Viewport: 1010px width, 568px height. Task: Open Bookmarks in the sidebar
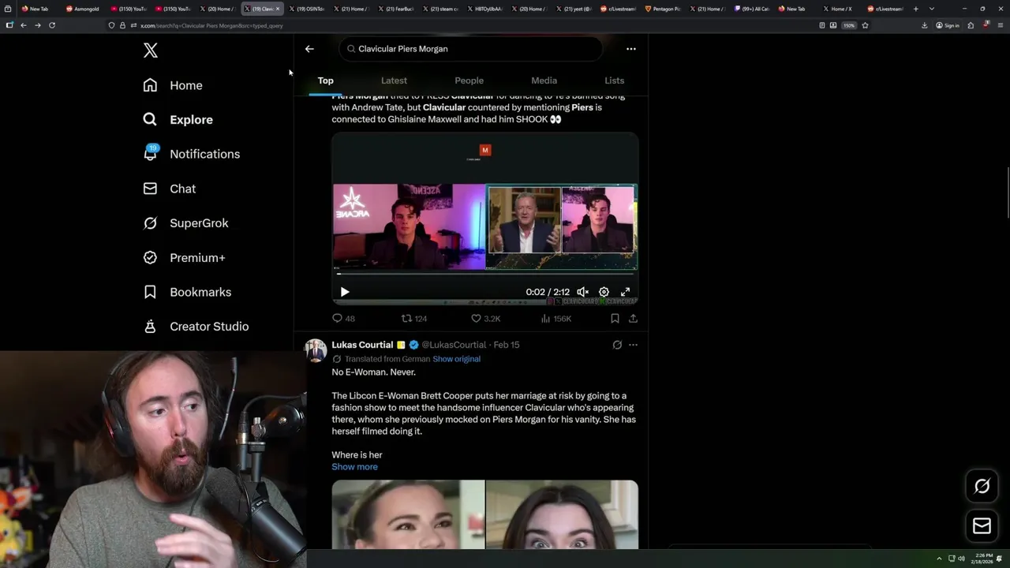(x=187, y=292)
